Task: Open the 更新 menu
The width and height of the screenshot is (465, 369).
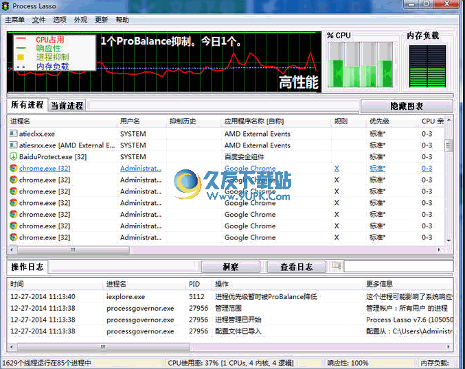Action: click(102, 20)
